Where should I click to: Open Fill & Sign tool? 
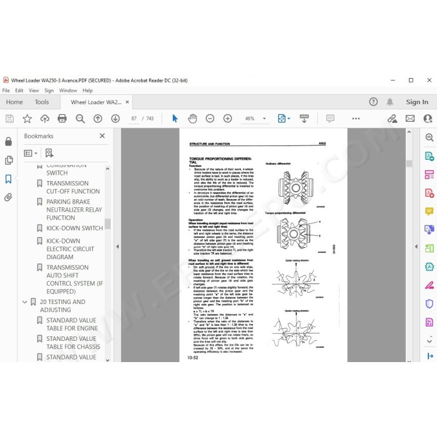[430, 285]
